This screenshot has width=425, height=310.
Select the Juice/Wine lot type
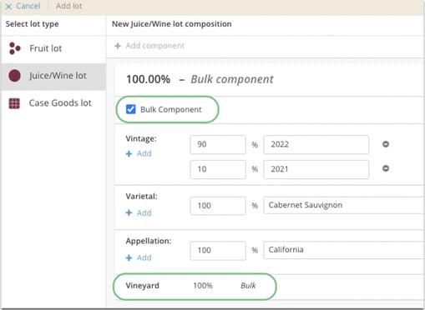pos(53,76)
